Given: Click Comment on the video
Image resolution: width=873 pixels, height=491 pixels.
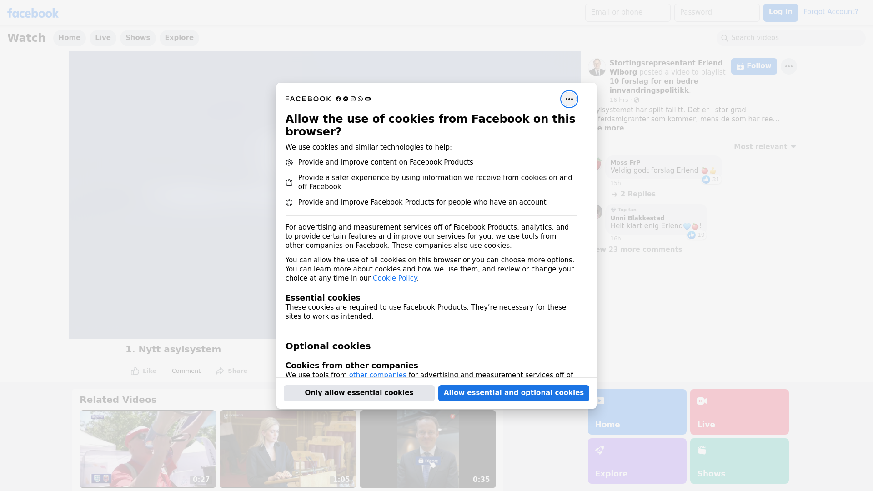Looking at the screenshot, I should coord(186,371).
